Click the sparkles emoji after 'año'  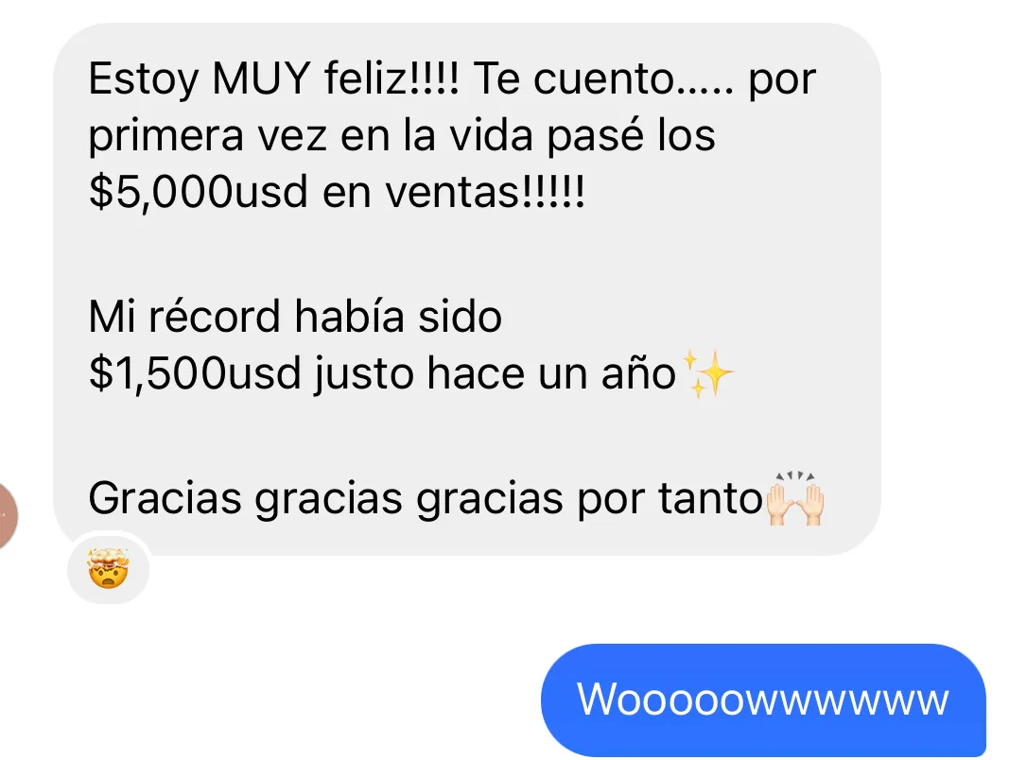[x=708, y=373]
